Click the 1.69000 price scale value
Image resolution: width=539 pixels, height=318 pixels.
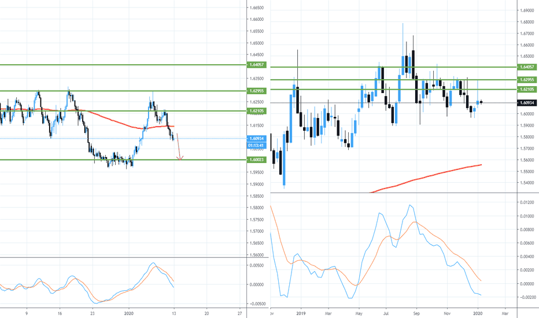tap(526, 10)
